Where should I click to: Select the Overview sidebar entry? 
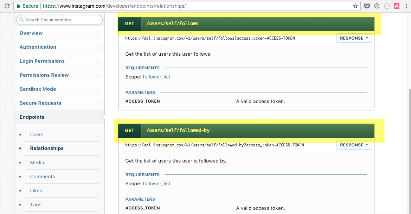tap(31, 33)
